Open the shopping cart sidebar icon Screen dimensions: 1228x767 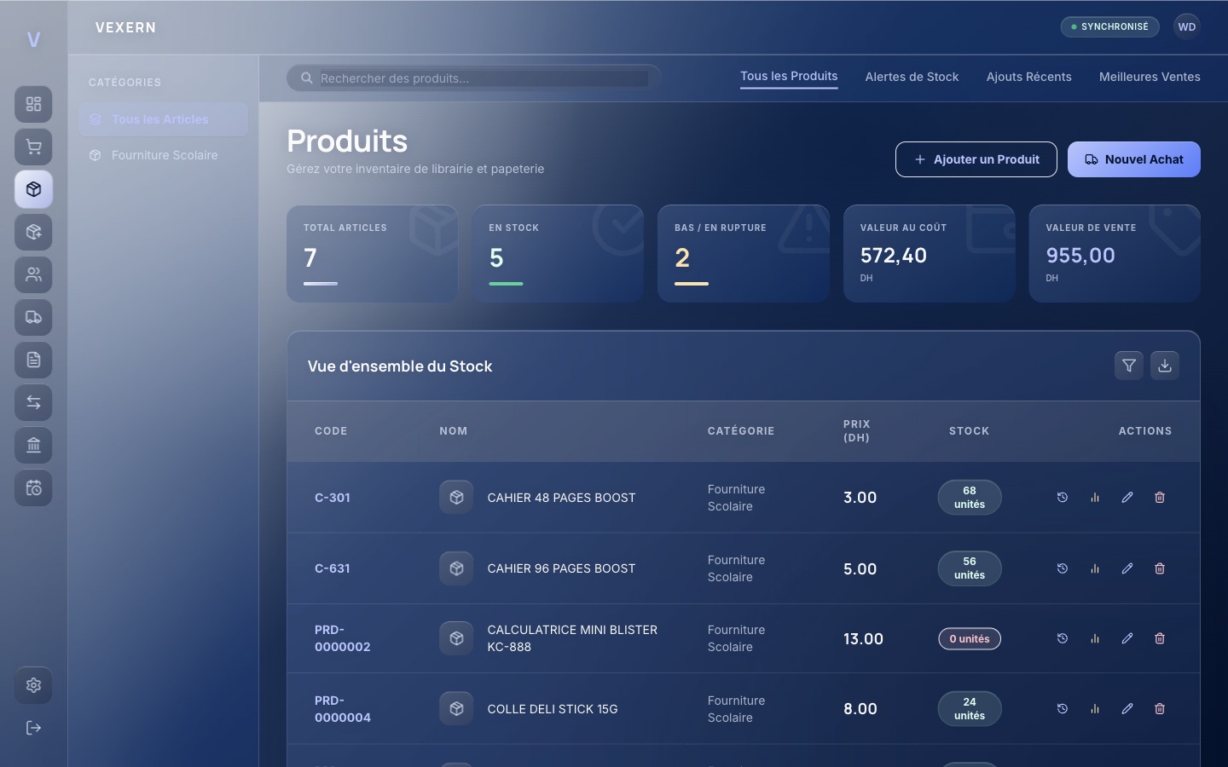click(x=33, y=147)
